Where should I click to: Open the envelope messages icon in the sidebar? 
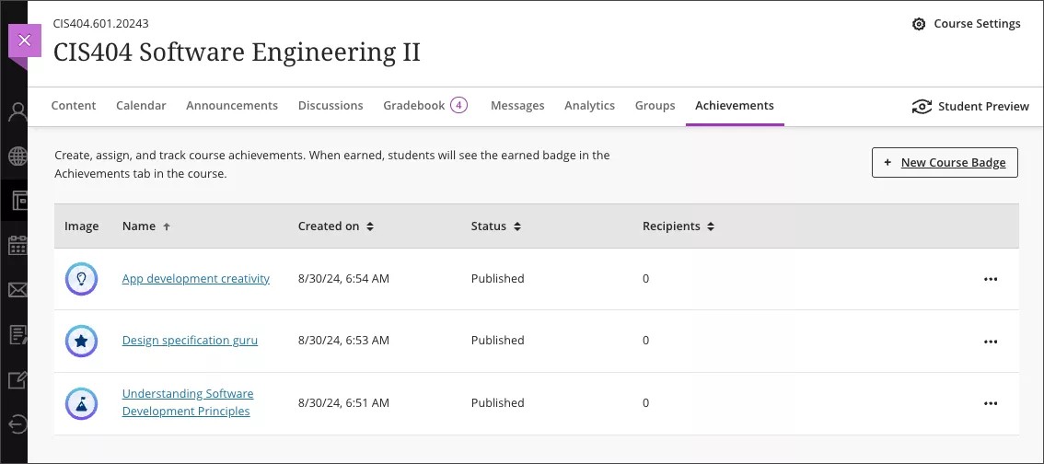point(17,290)
